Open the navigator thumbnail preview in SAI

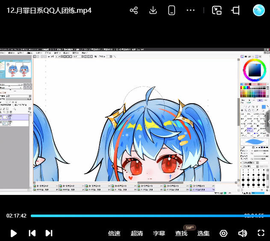tap(16, 70)
